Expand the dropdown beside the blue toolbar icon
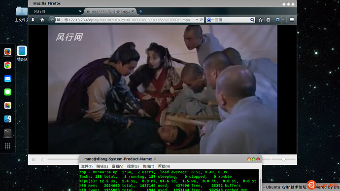 (283, 20)
